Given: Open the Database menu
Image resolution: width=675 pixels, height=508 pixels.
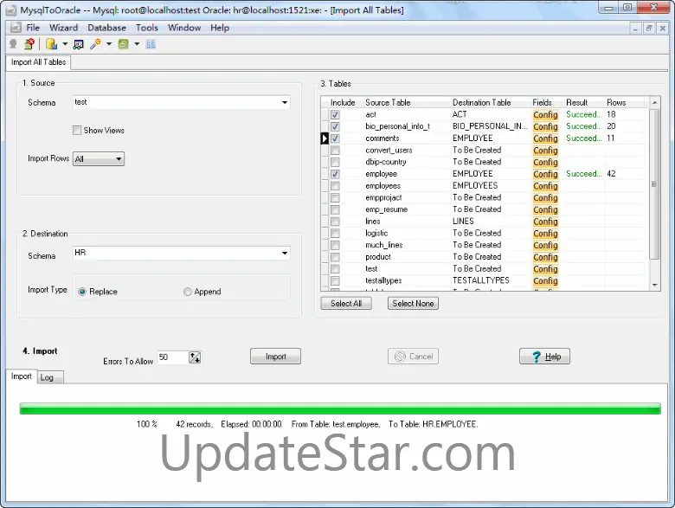Looking at the screenshot, I should [x=106, y=28].
